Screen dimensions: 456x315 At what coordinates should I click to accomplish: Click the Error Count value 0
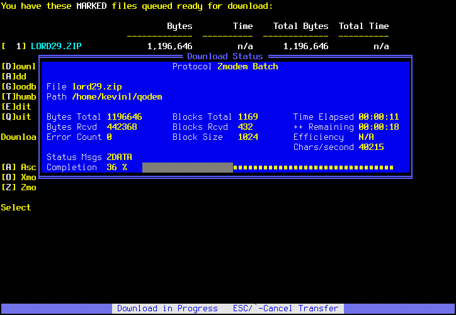(109, 137)
